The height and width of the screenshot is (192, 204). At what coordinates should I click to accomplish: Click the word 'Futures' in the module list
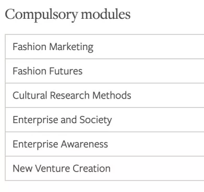[x=66, y=71]
